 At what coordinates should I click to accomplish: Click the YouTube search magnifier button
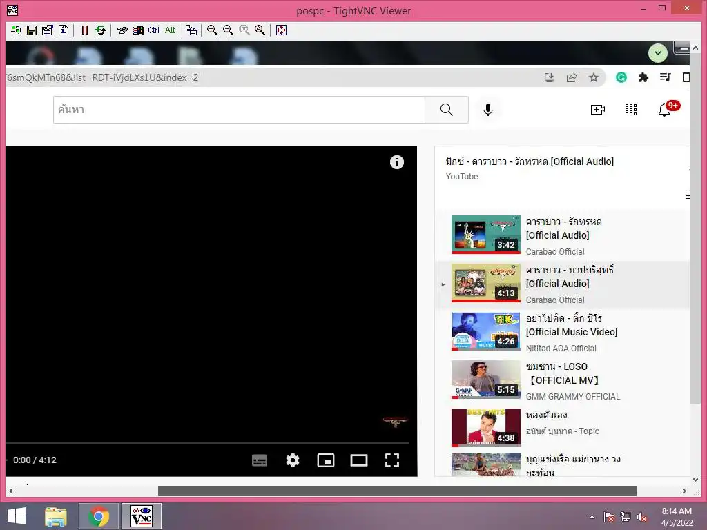pyautogui.click(x=447, y=110)
